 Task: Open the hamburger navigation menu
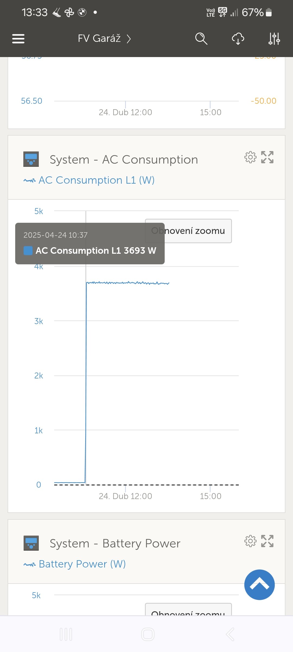pos(18,39)
